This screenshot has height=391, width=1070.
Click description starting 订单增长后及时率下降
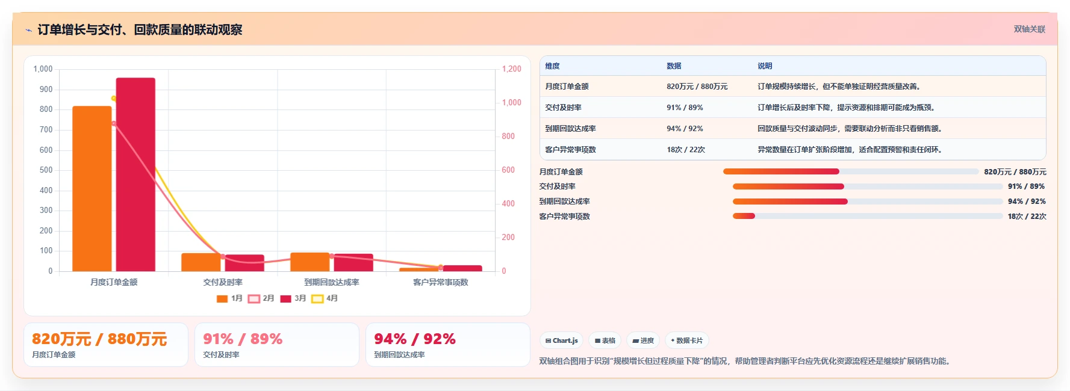[x=847, y=108]
